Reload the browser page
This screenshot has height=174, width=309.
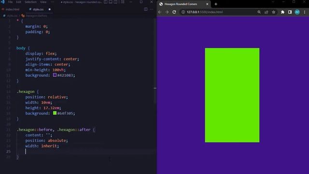coord(174,12)
